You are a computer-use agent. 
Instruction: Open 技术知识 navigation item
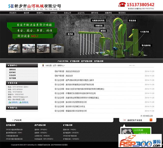[x=54, y=13]
